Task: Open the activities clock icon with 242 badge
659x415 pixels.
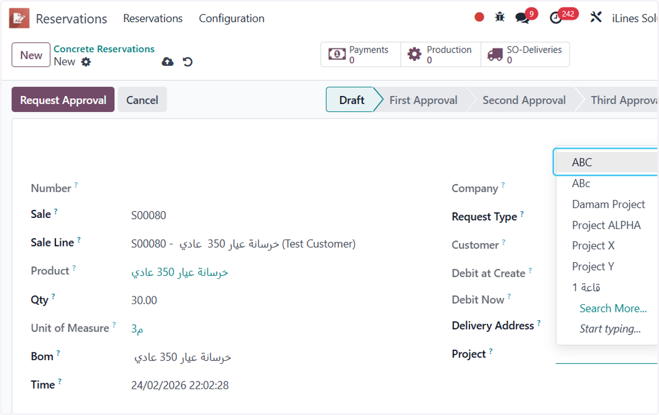Action: click(x=556, y=18)
